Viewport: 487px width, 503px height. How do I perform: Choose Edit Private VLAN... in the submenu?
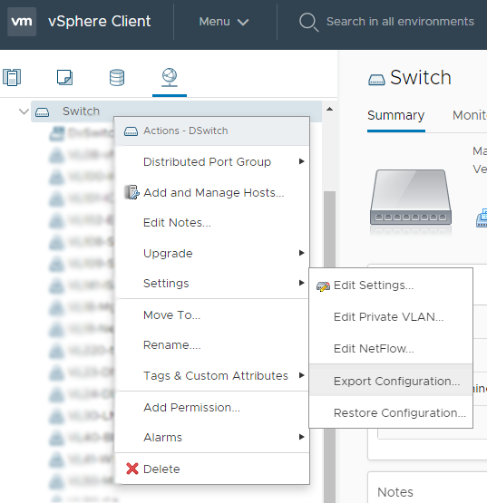[x=391, y=317]
